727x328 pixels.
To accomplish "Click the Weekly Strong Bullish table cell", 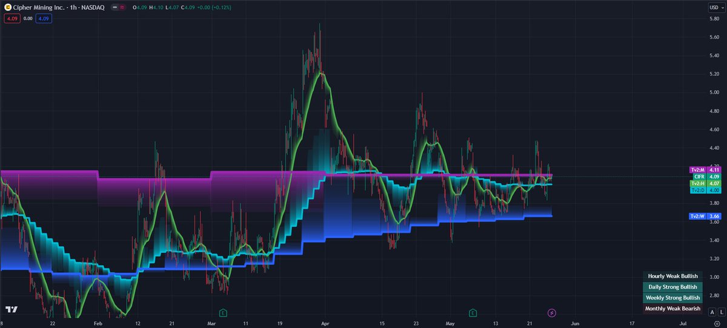I will [x=672, y=298].
